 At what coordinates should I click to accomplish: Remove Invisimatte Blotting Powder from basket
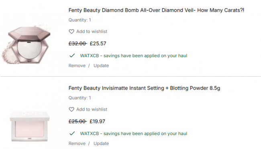77,143
